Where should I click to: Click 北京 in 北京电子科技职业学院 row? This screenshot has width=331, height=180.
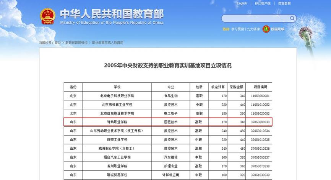tap(73, 96)
